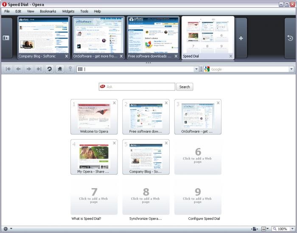Open Welcome to Opera speed dial thumbnail
The image size is (297, 233).
tap(94, 117)
